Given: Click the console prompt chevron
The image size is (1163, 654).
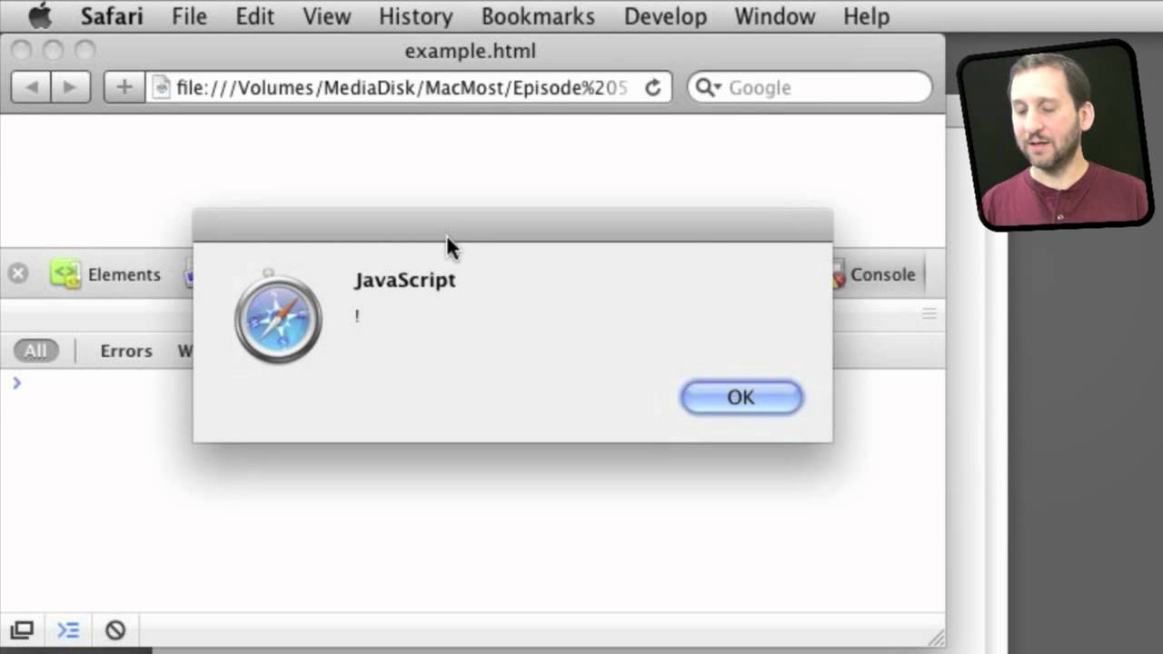Looking at the screenshot, I should 16,382.
